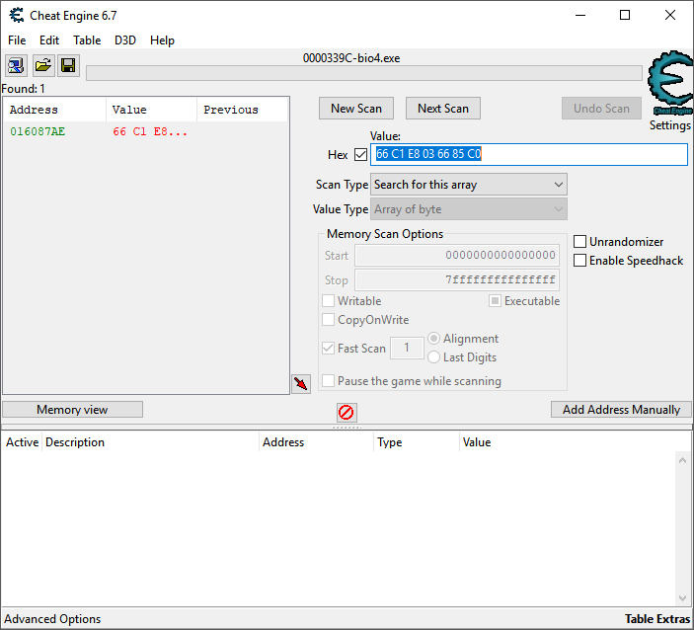Toggle the Hex checkbox

pos(360,154)
